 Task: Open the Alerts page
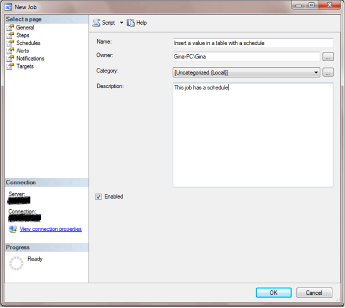click(x=23, y=51)
